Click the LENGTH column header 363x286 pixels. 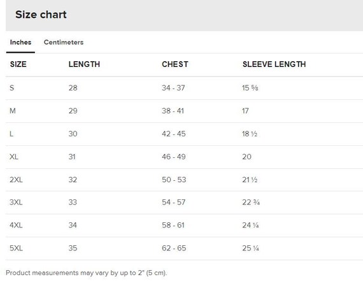tap(84, 64)
